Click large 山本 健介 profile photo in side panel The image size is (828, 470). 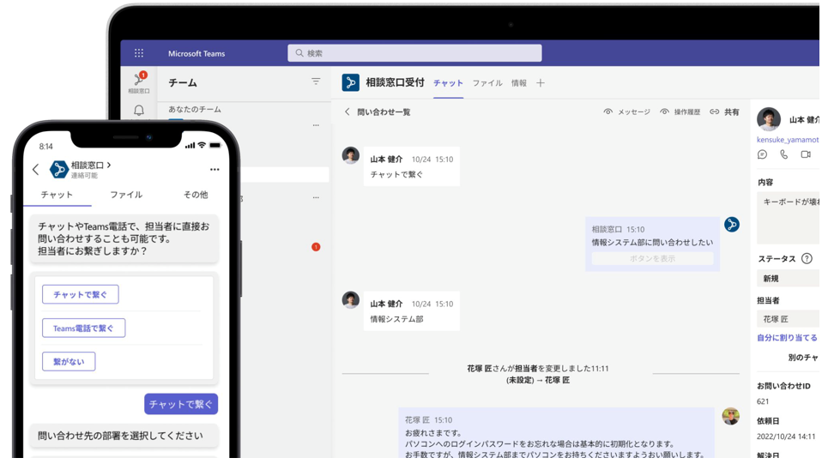tap(769, 119)
